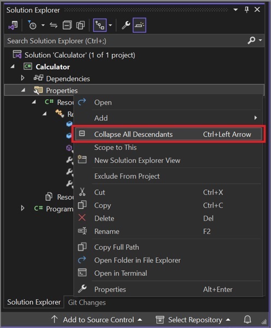Image resolution: width=271 pixels, height=328 pixels.
Task: Choose Copy from context menu
Action: click(168, 205)
